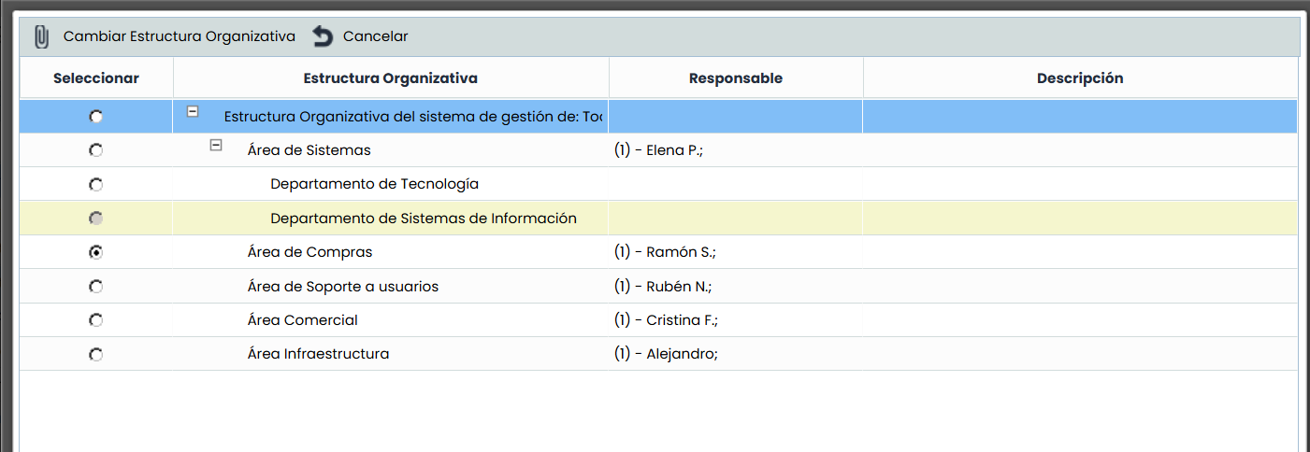This screenshot has height=452, width=1310.
Task: Click the Departamento de Tecnología tree item
Action: 374,184
